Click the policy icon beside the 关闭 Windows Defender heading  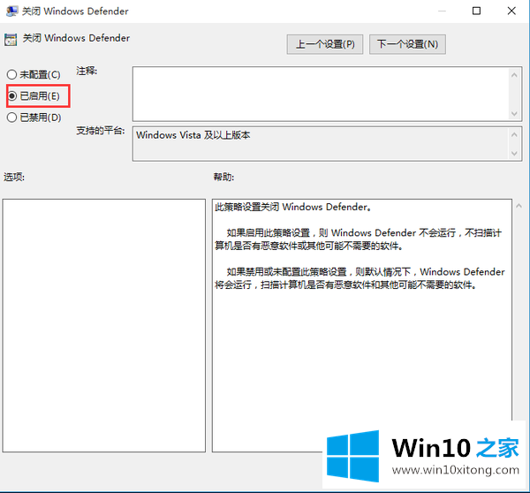11,40
